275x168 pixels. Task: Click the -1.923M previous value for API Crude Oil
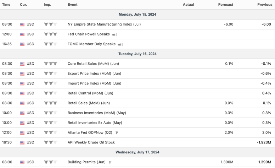[x=264, y=142]
